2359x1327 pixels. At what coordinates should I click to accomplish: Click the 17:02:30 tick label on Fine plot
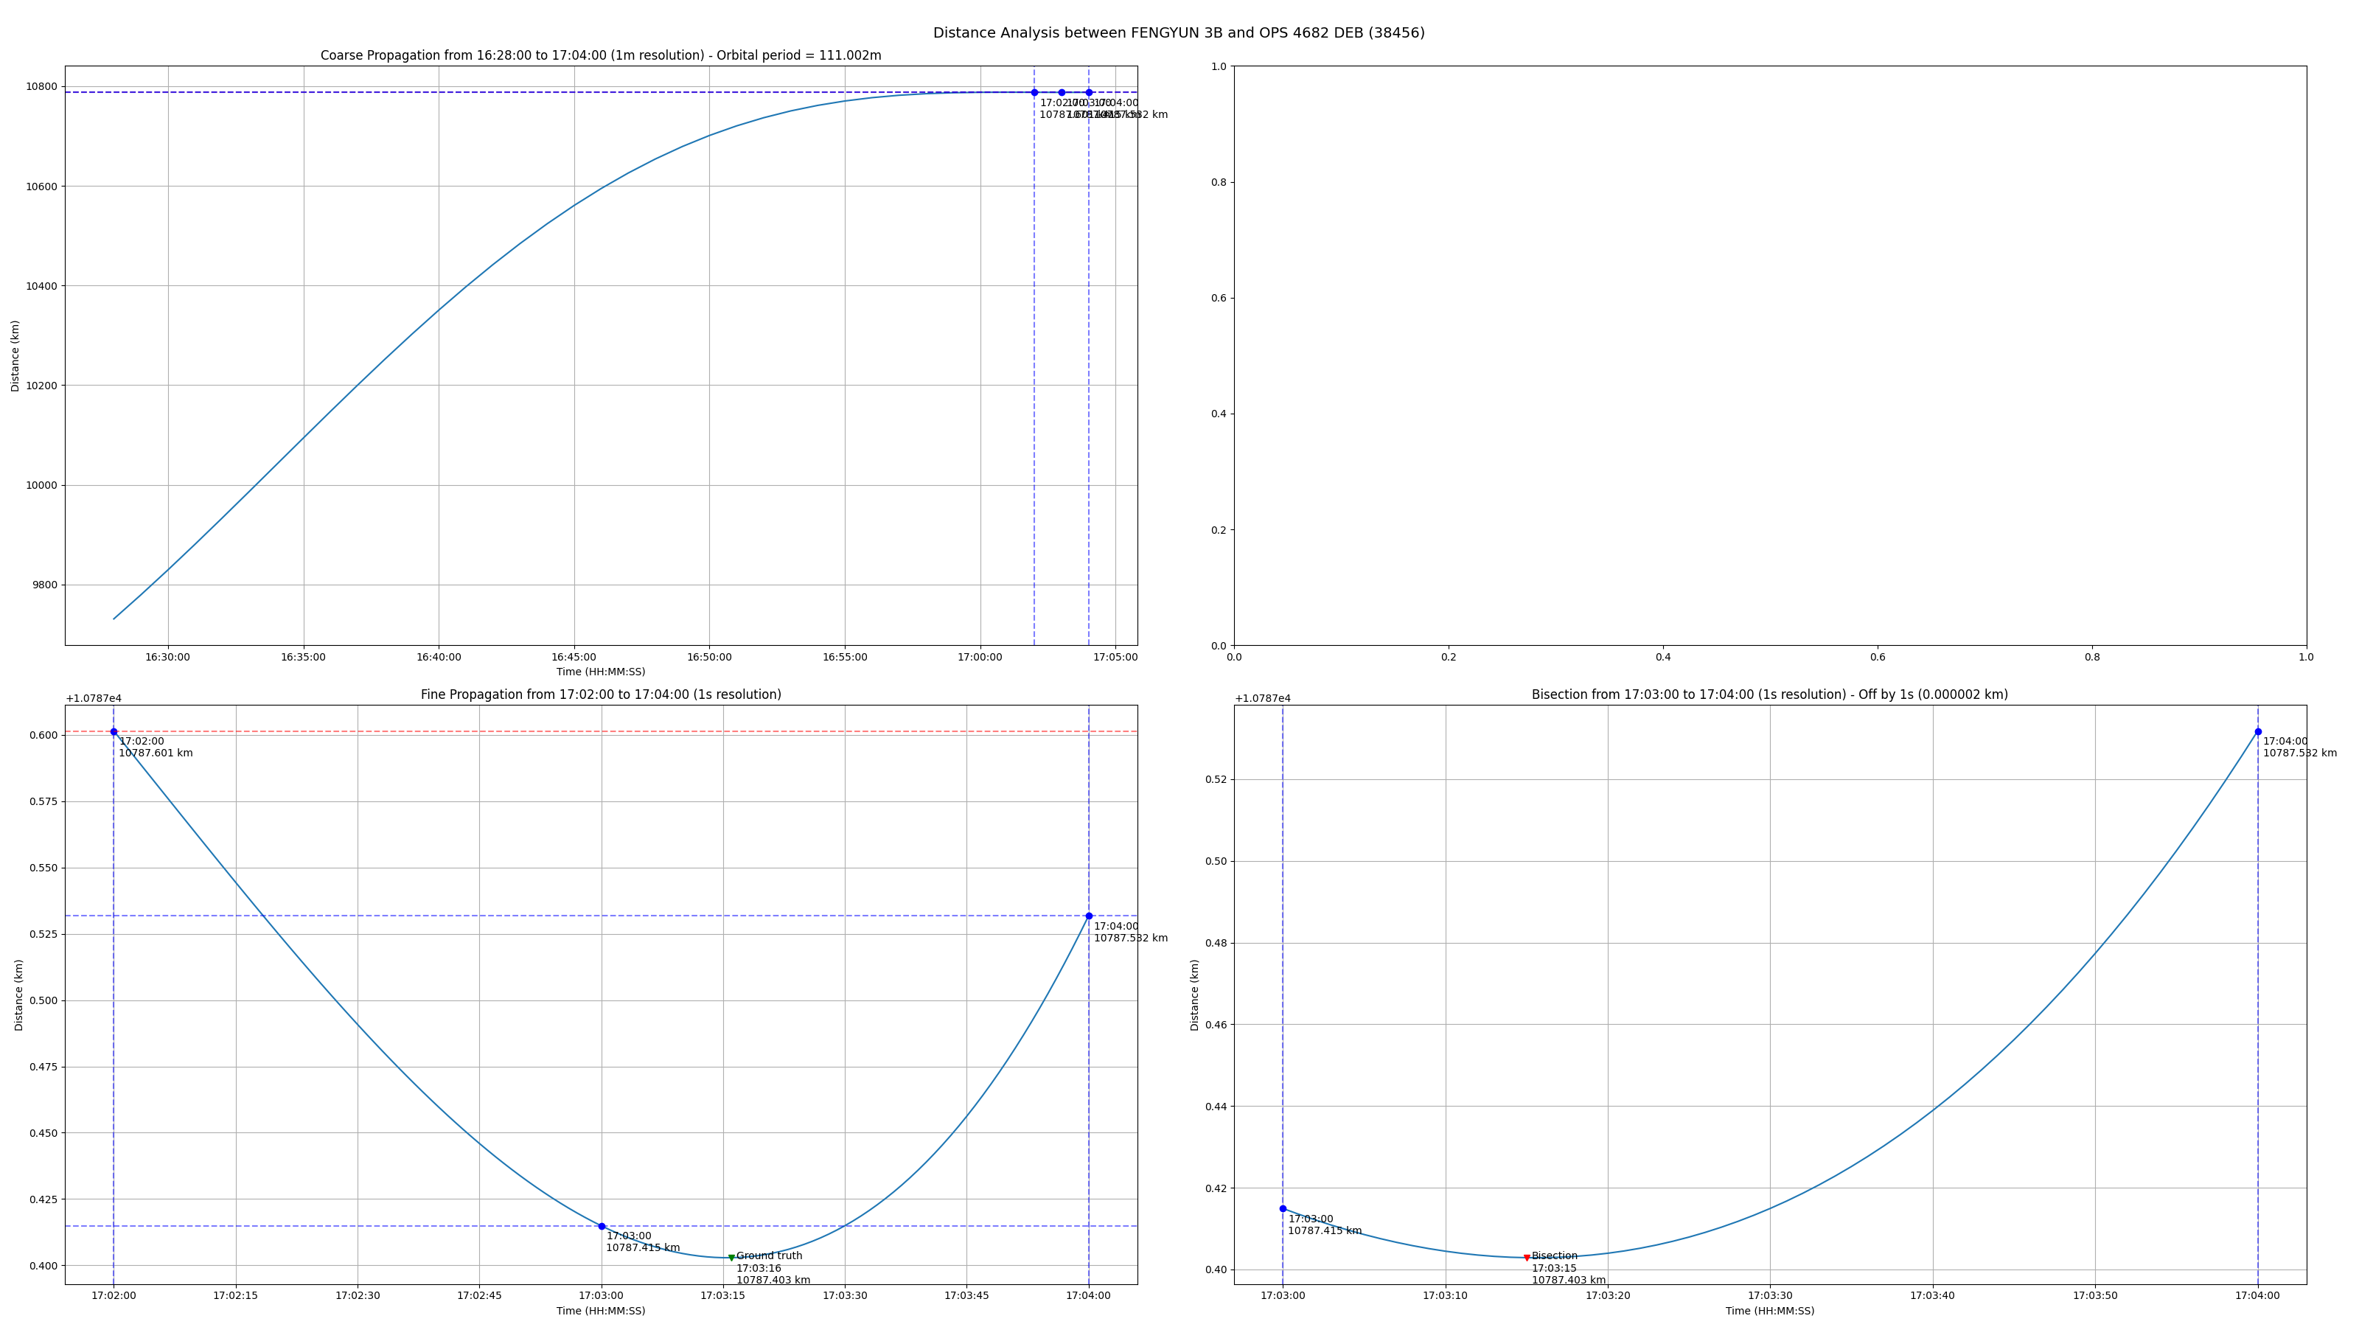point(357,1296)
